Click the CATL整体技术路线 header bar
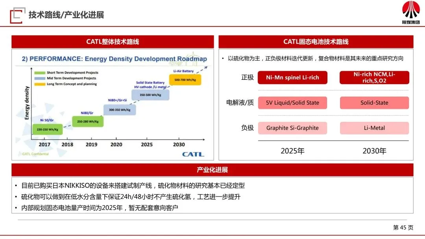 113,42
